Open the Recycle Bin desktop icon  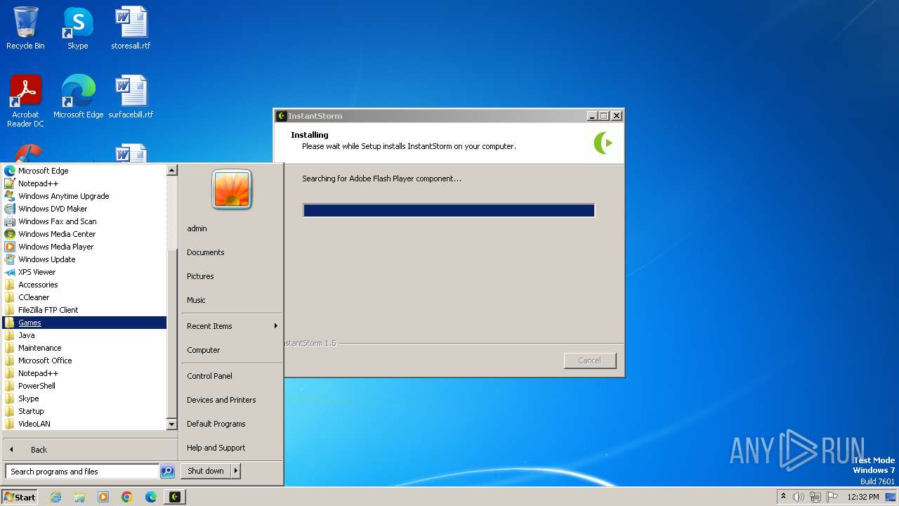pos(25,28)
